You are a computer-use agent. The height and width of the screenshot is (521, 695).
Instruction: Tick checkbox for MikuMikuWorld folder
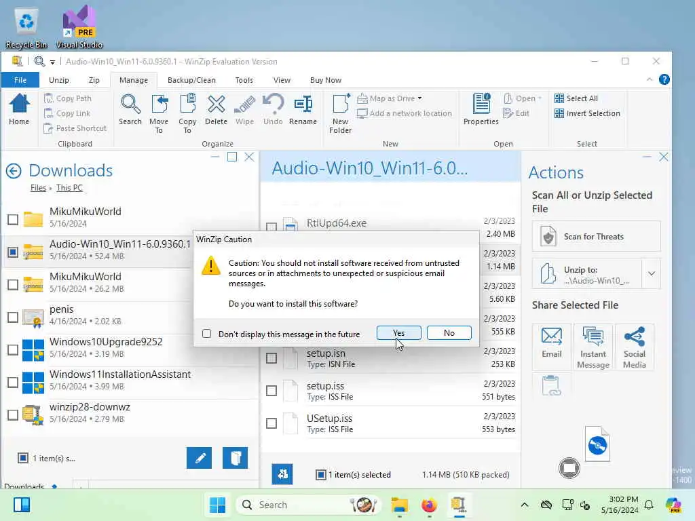coord(13,219)
